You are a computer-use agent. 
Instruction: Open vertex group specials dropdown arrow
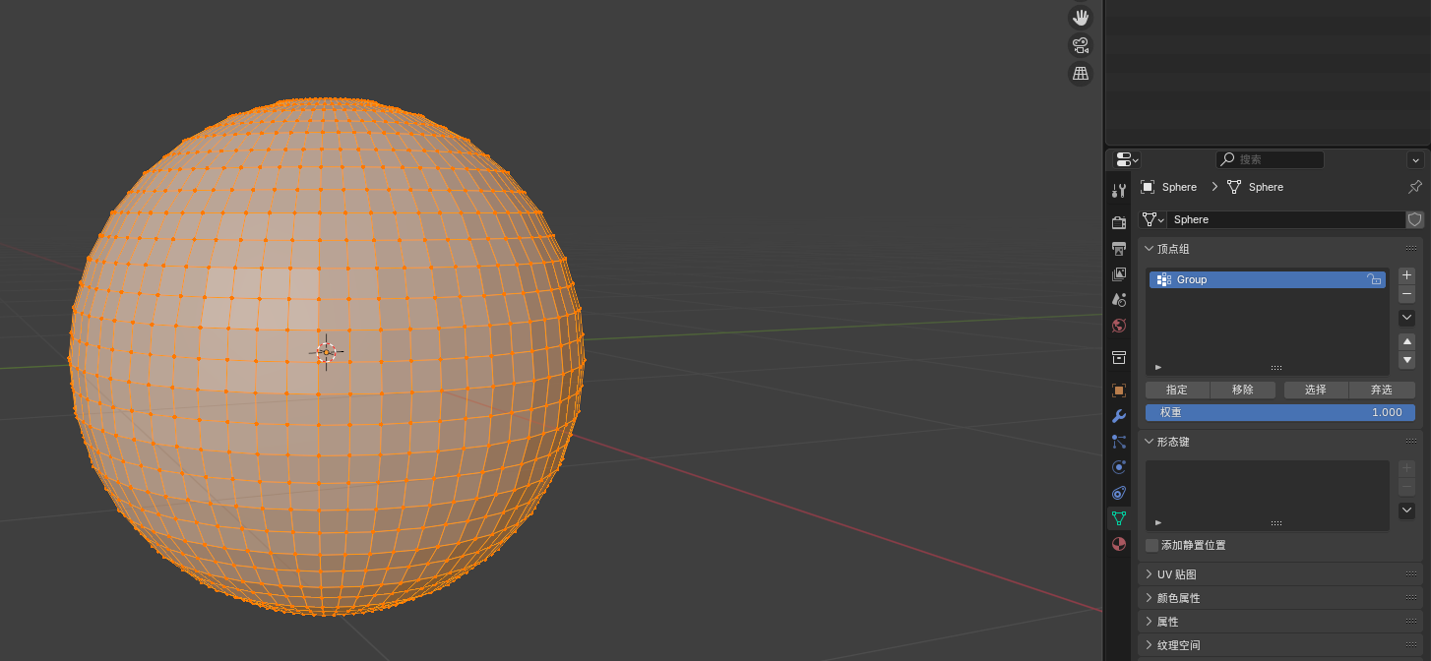click(1407, 318)
